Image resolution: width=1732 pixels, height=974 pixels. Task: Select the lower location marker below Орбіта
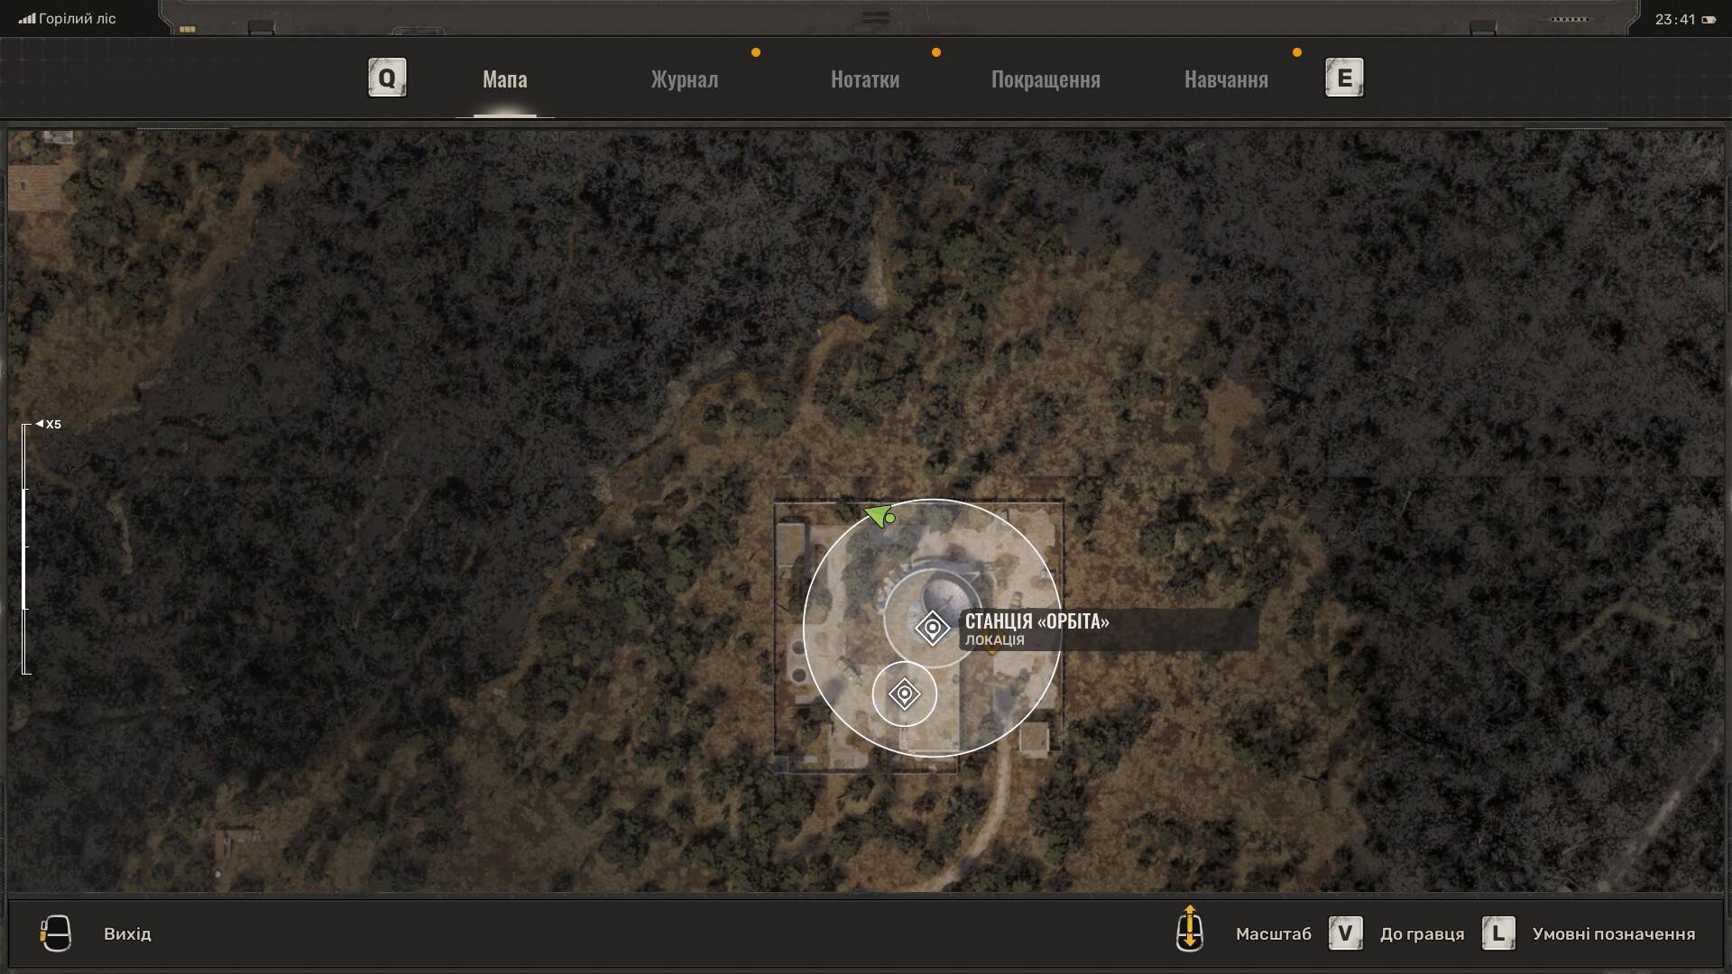pyautogui.click(x=904, y=694)
